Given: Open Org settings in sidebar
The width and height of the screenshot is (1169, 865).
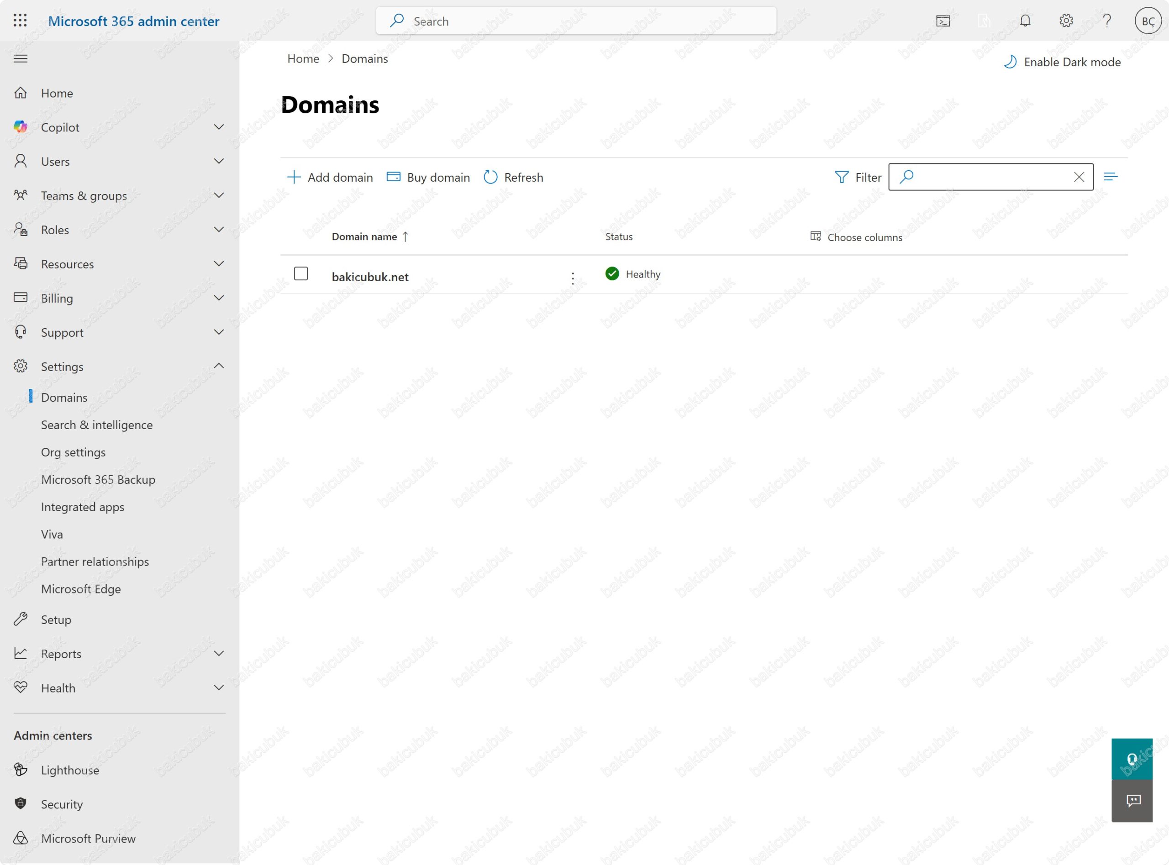Looking at the screenshot, I should (x=74, y=452).
